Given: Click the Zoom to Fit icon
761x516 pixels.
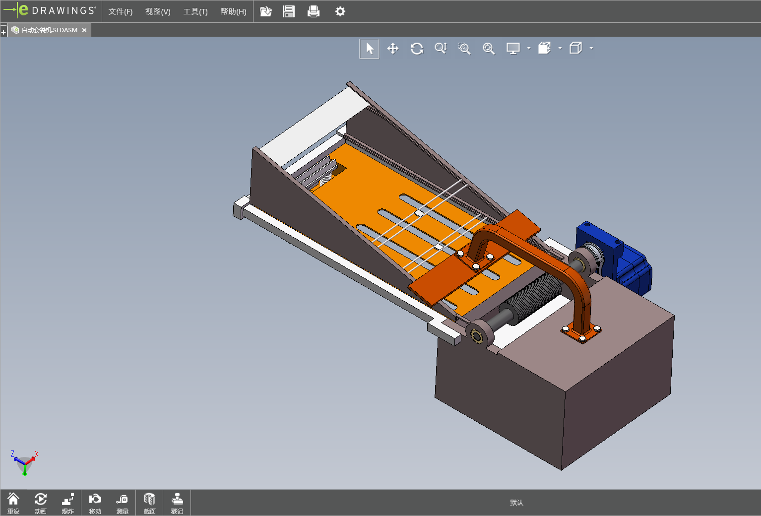Looking at the screenshot, I should [x=489, y=49].
